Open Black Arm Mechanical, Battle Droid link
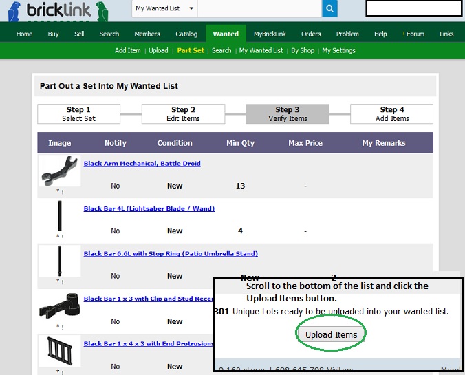The width and height of the screenshot is (465, 375). point(142,164)
